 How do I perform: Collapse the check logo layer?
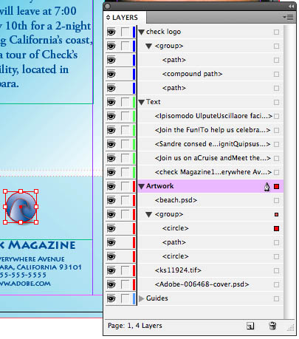click(x=141, y=32)
